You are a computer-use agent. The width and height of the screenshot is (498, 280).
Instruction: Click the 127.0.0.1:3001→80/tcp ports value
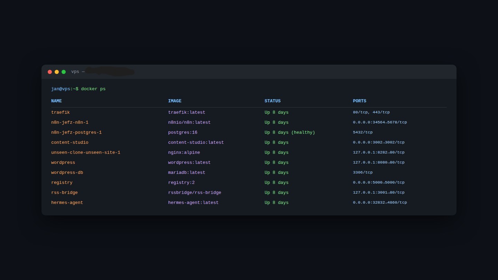click(379, 193)
